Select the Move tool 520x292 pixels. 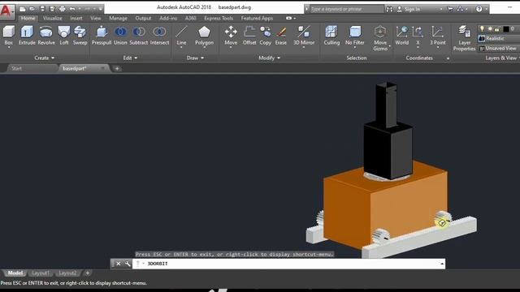coord(231,36)
